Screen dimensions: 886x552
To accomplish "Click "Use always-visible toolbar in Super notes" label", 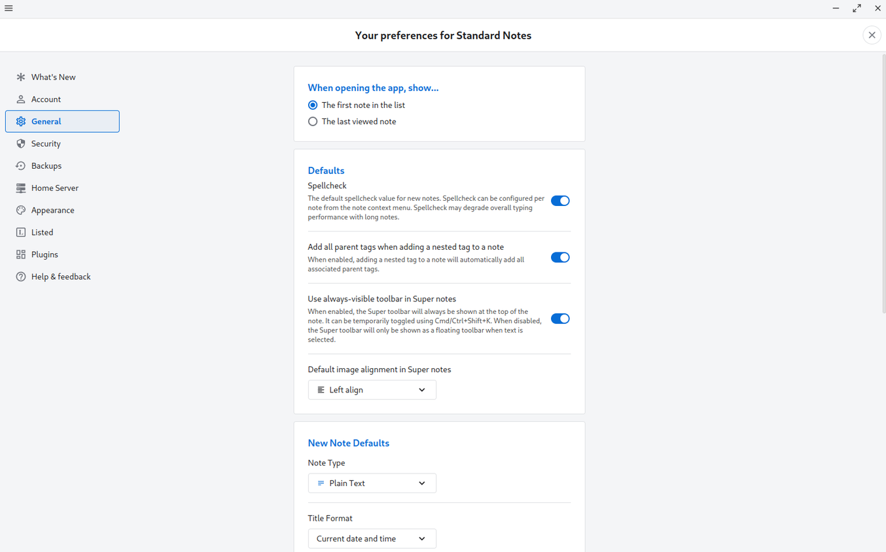I will point(381,299).
